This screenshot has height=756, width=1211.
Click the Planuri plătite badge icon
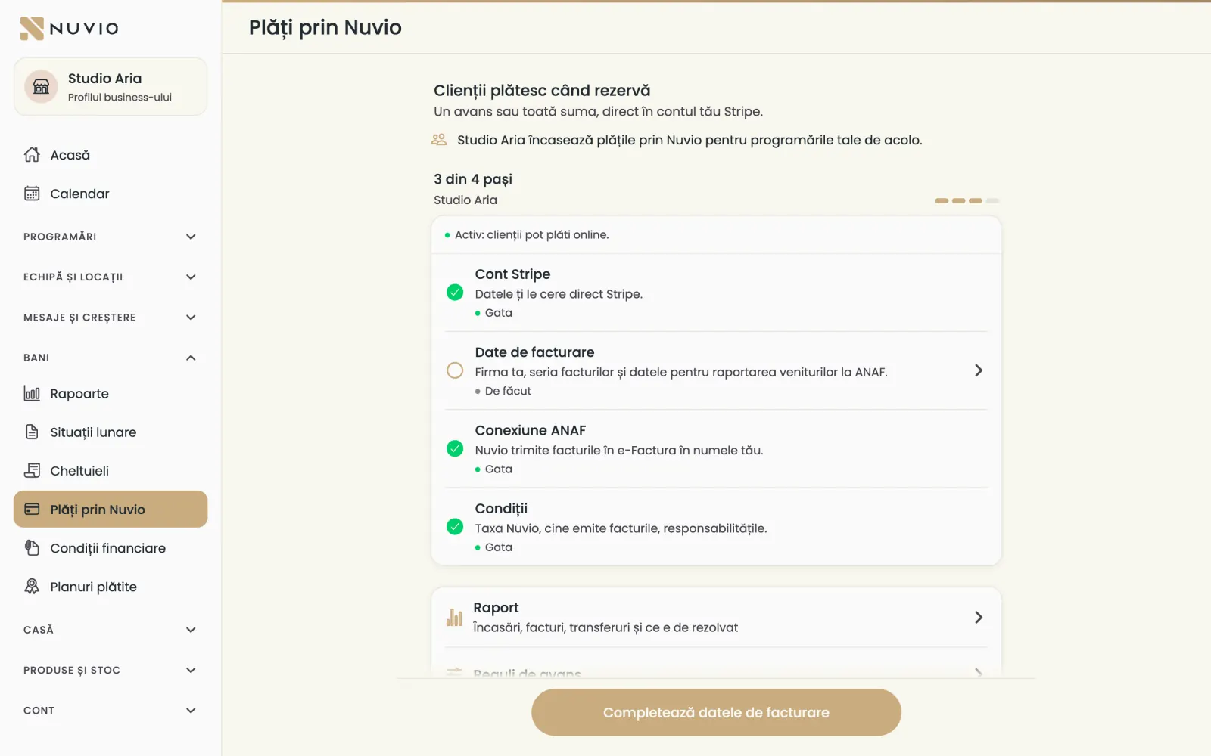click(x=32, y=587)
